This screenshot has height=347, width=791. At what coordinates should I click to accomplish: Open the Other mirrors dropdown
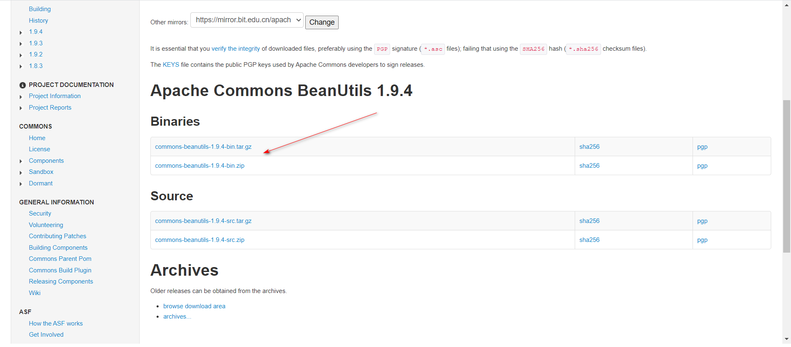pyautogui.click(x=247, y=20)
